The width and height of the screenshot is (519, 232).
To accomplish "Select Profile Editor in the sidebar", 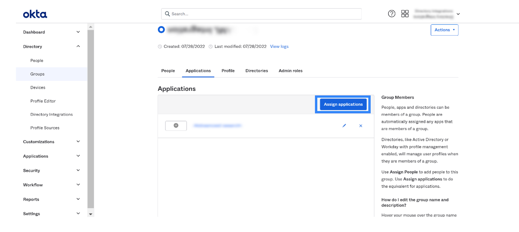I will (x=43, y=101).
